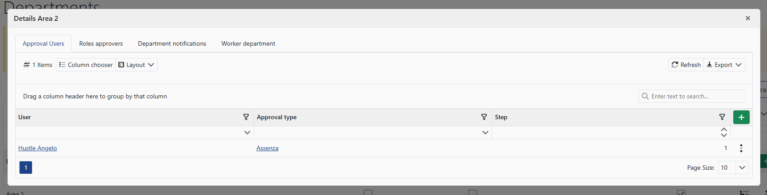Image resolution: width=767 pixels, height=195 pixels.
Task: Expand the User filter row dropdown
Action: (x=247, y=133)
